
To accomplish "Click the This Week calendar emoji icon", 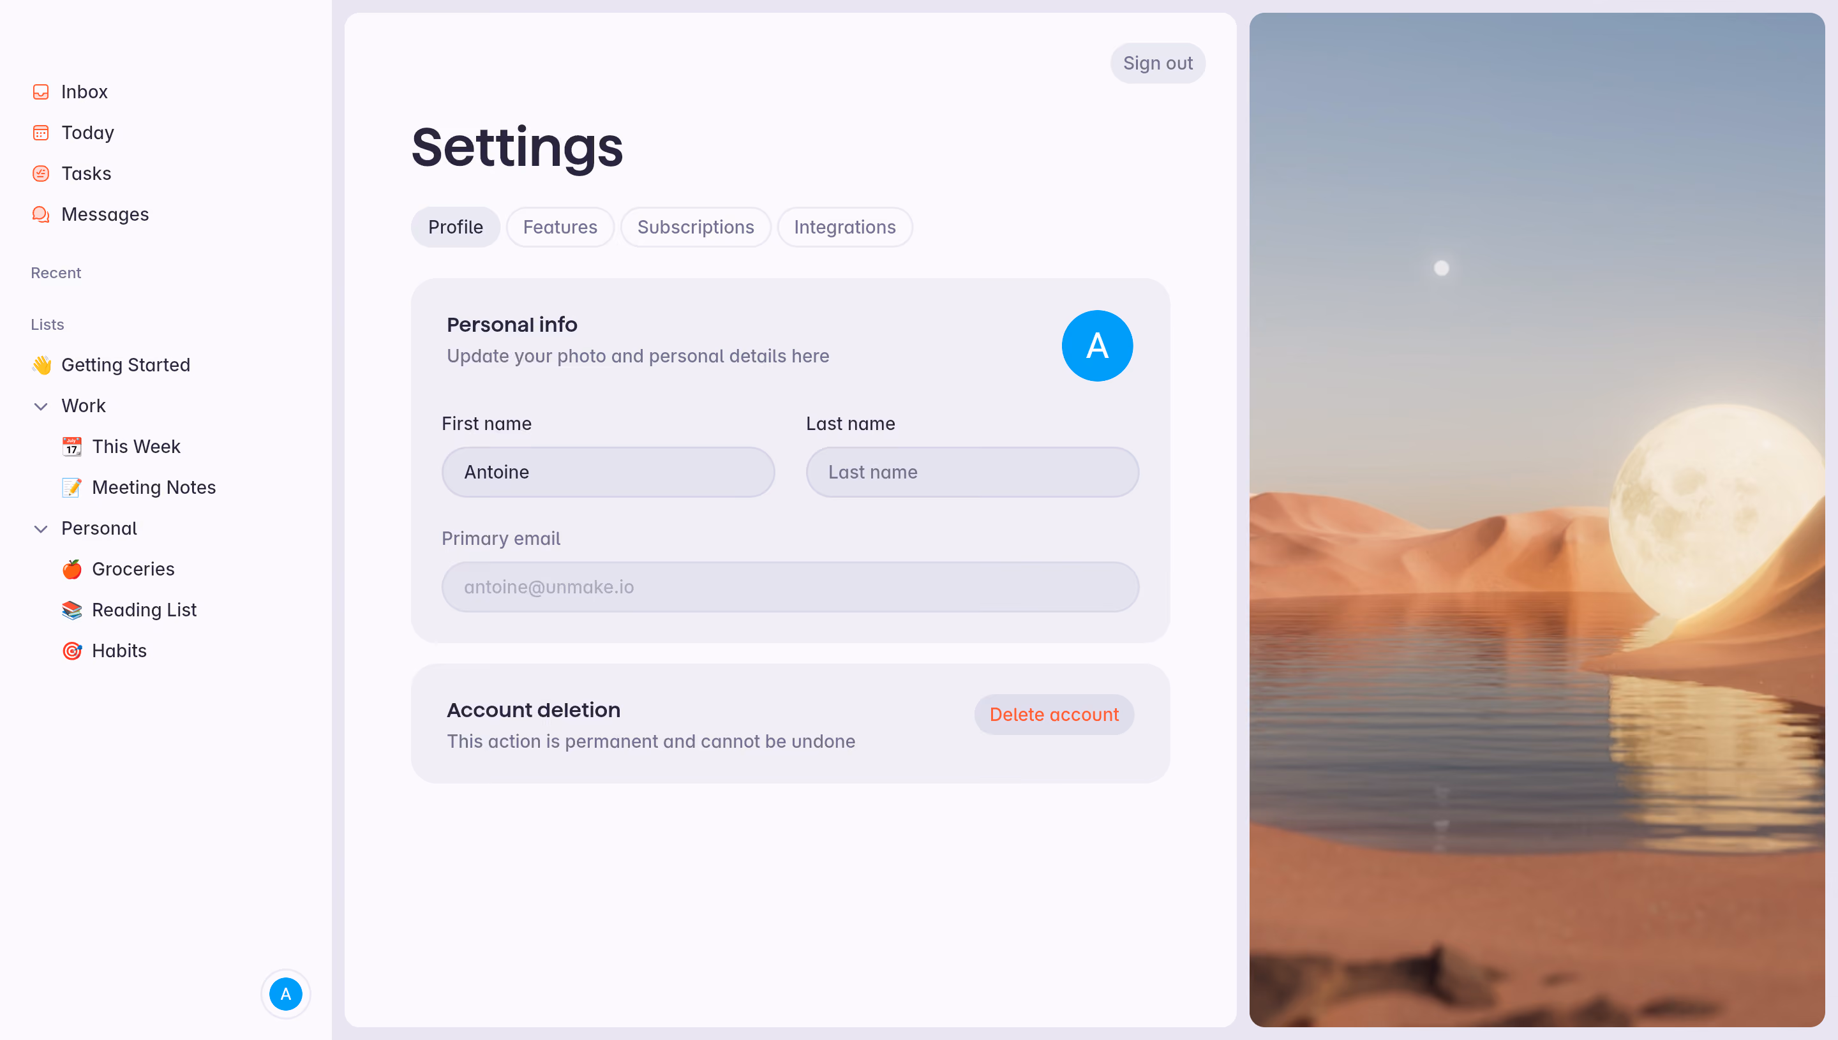I will [71, 447].
